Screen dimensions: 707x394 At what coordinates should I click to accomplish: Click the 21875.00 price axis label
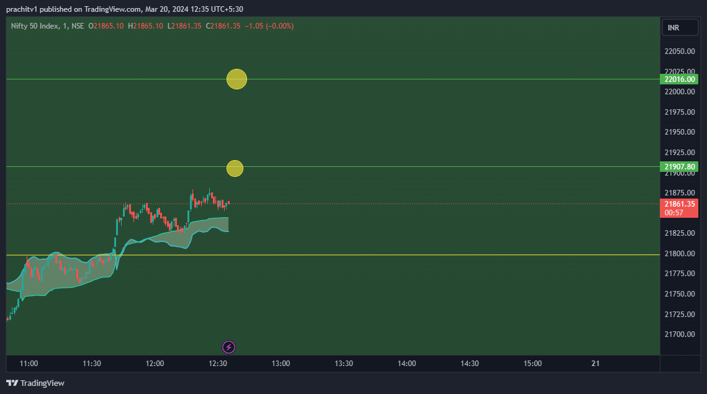(x=680, y=193)
